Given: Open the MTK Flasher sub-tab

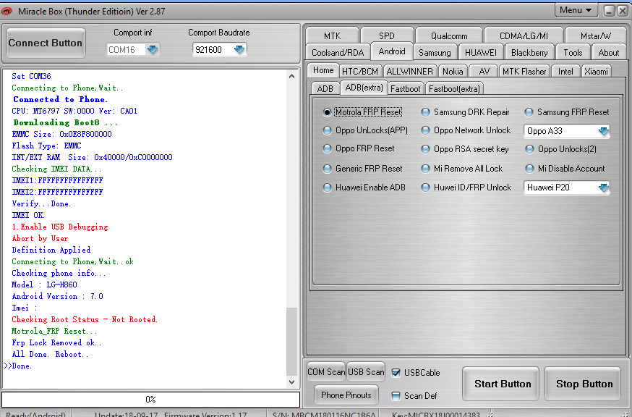Looking at the screenshot, I should click(524, 72).
